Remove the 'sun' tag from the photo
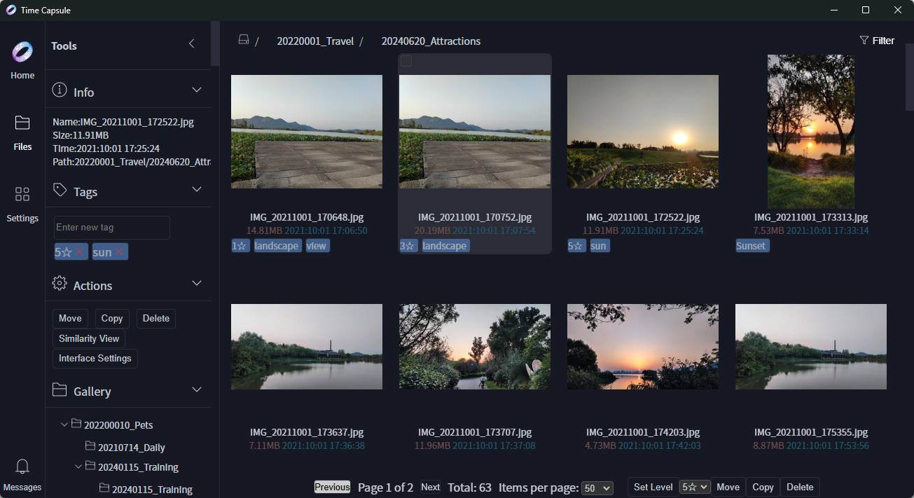The width and height of the screenshot is (914, 498). pos(118,251)
